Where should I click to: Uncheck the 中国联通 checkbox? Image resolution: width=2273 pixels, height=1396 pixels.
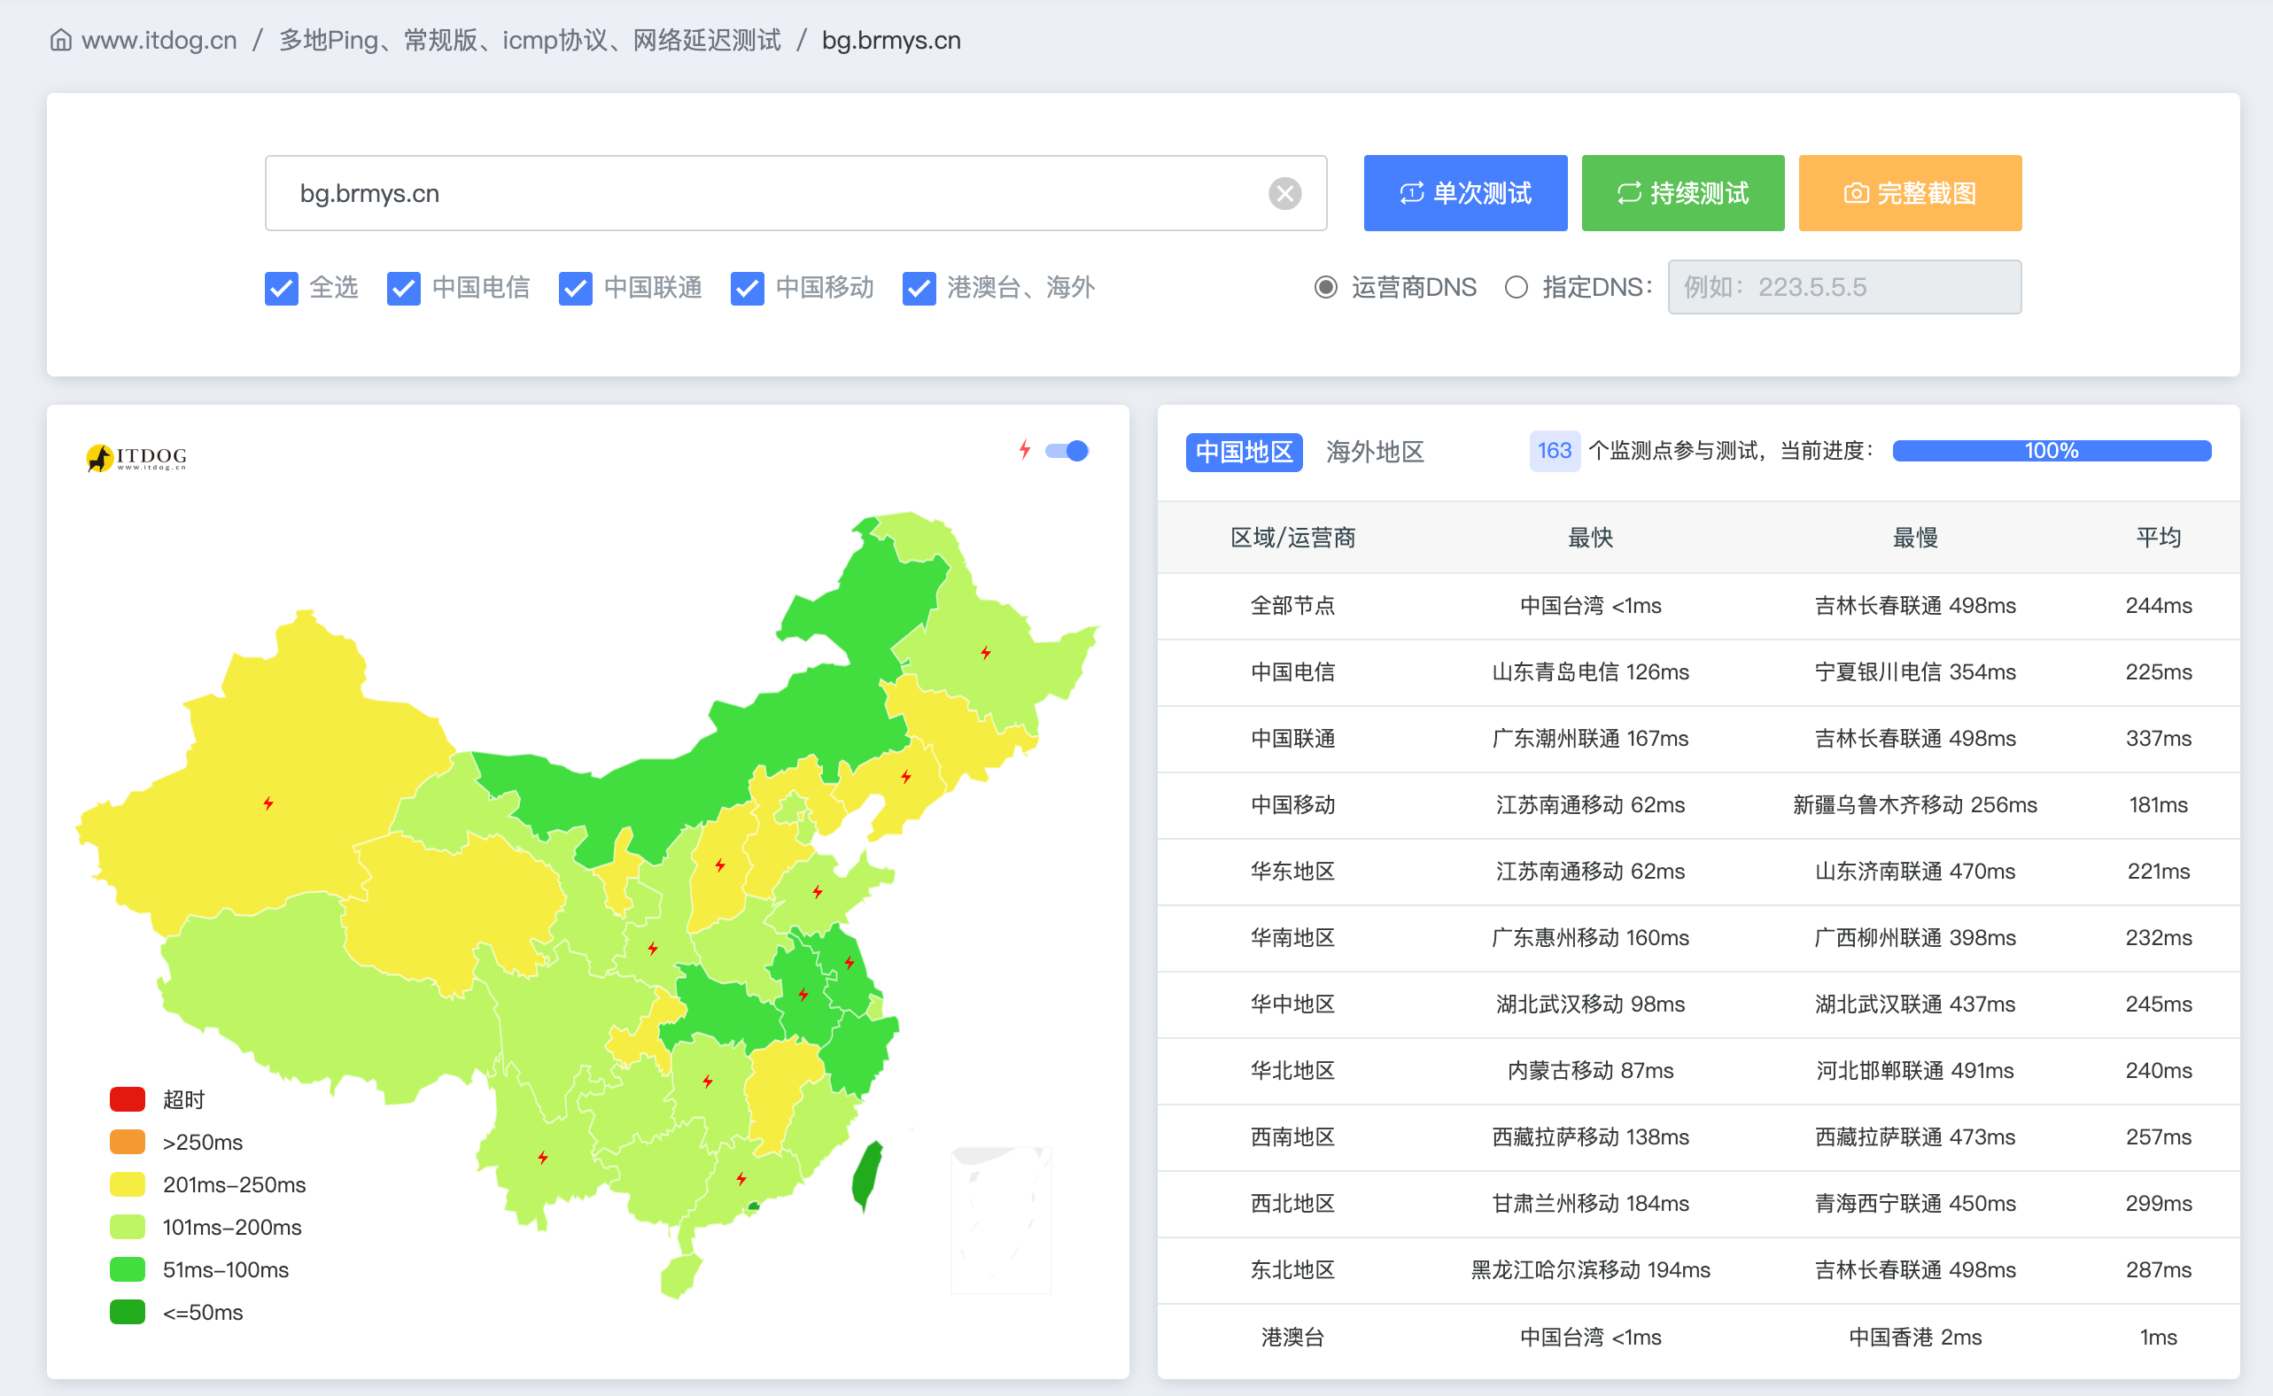(x=575, y=288)
